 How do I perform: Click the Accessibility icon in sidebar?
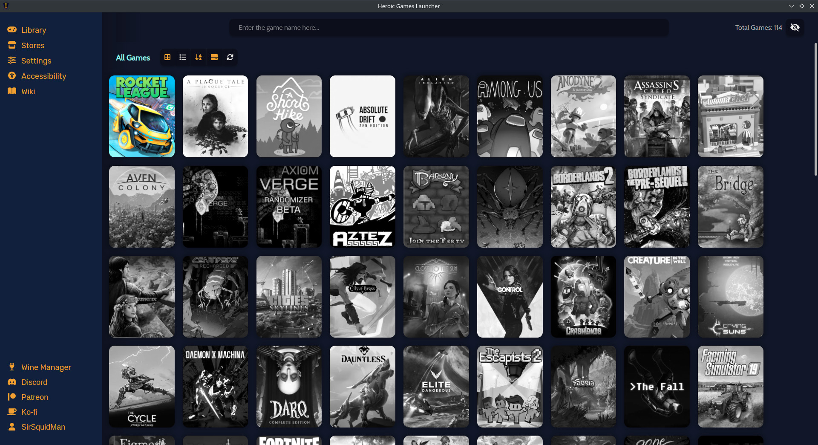[x=12, y=76]
